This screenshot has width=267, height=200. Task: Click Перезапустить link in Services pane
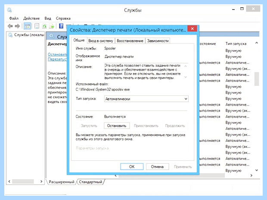click(x=57, y=59)
